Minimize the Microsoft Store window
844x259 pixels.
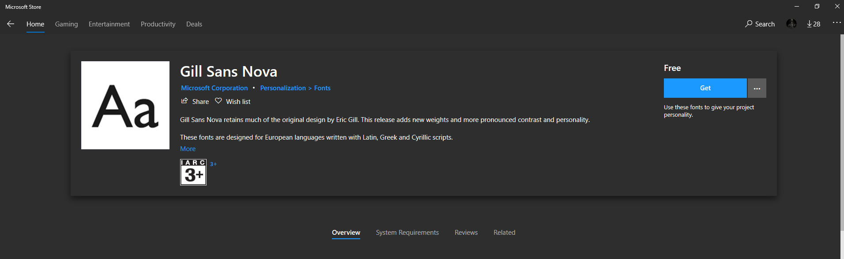click(x=797, y=7)
